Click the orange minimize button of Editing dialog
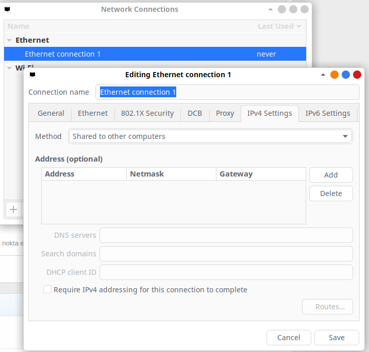 (x=334, y=75)
